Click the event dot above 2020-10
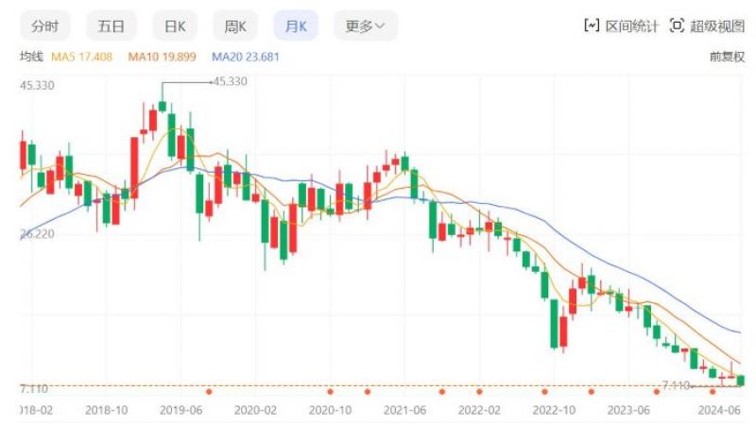 tap(330, 391)
